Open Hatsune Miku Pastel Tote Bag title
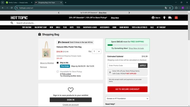Image resolution: width=190 pixels, height=107 pixels. coord(69,47)
